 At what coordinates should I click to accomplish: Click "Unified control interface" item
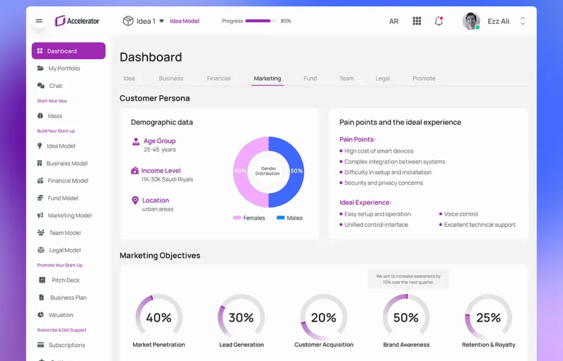[x=376, y=225]
